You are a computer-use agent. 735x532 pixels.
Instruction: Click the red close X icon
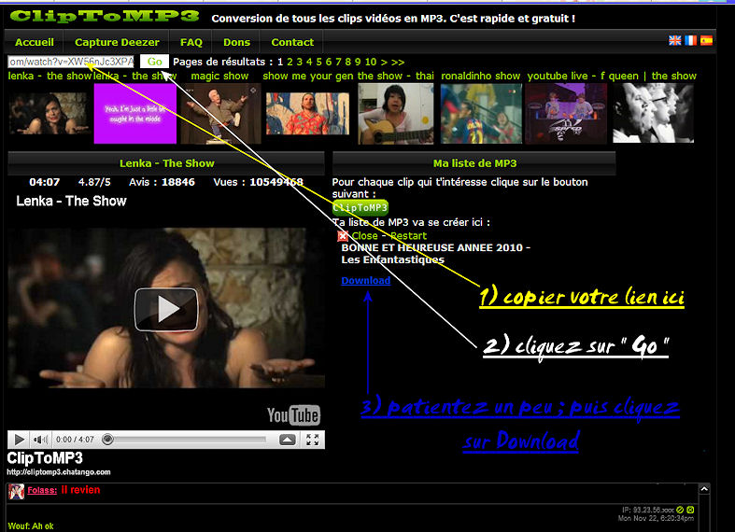tap(343, 236)
